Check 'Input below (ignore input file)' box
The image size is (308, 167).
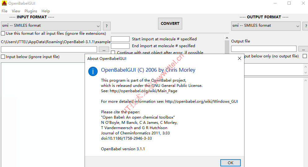tap(3, 57)
